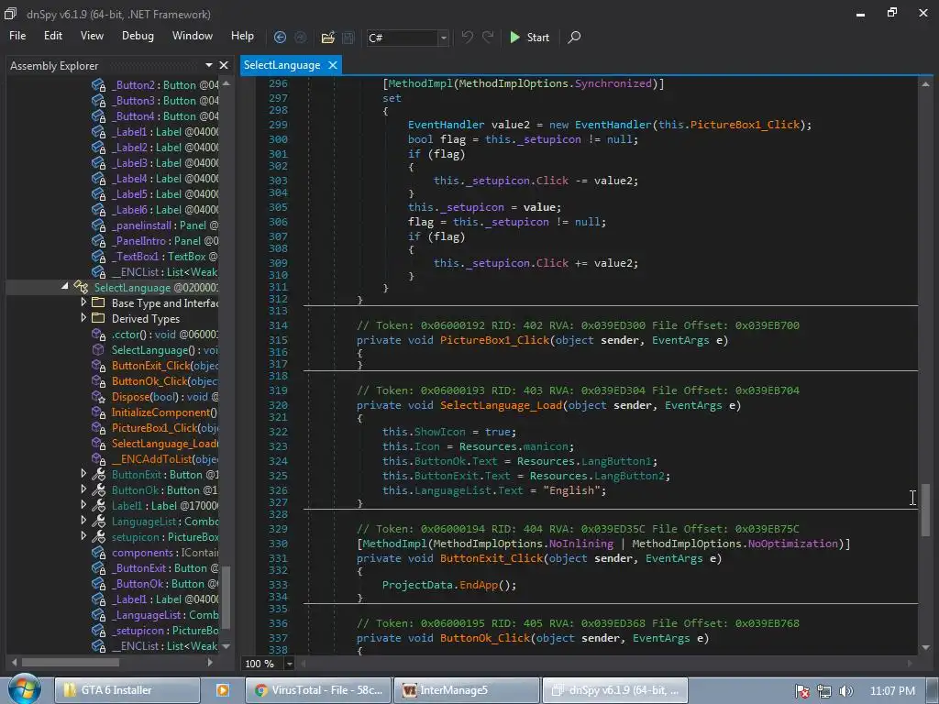Screen dimensions: 939x704
Task: Open the C# language dropdown
Action: (x=443, y=38)
